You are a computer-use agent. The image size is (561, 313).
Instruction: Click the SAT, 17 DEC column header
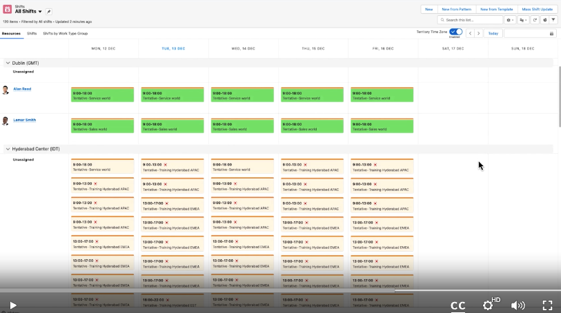(x=453, y=48)
